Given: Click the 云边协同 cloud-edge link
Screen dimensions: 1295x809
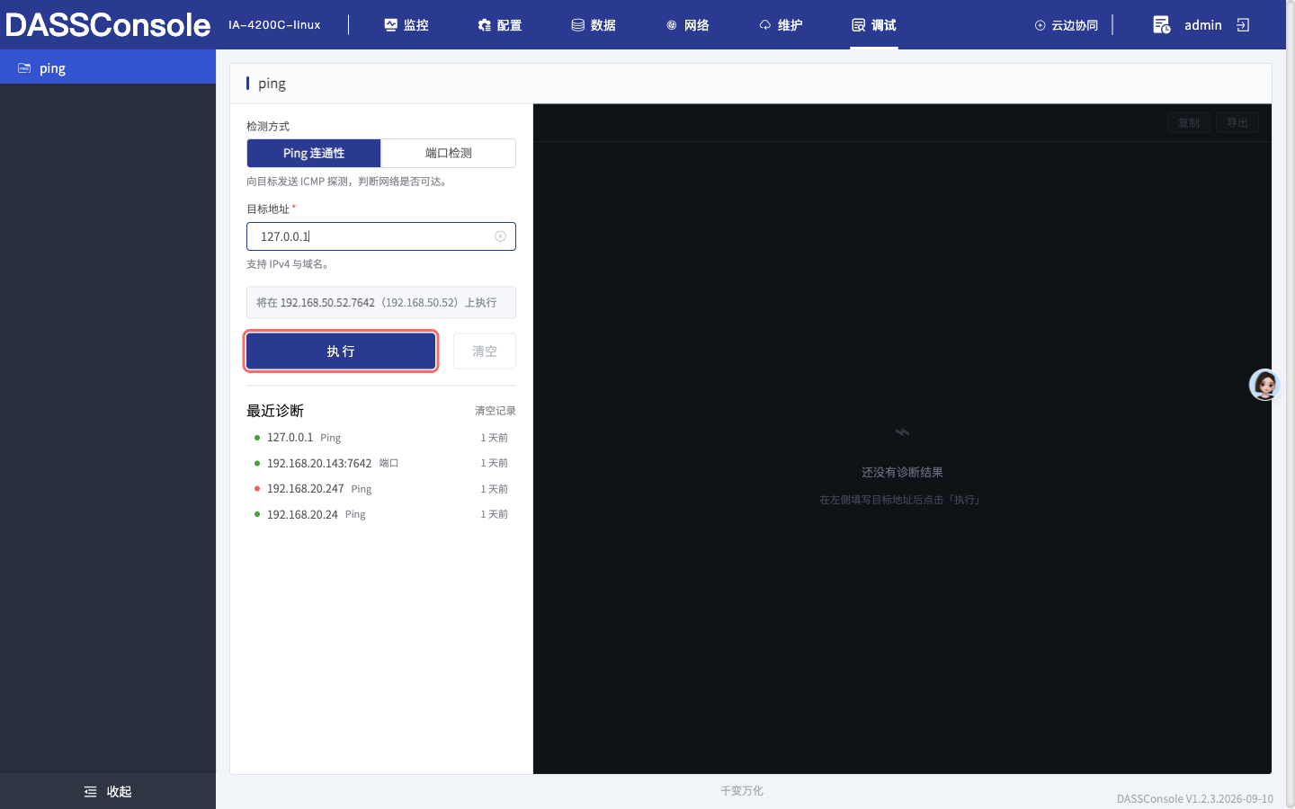Looking at the screenshot, I should [1067, 25].
